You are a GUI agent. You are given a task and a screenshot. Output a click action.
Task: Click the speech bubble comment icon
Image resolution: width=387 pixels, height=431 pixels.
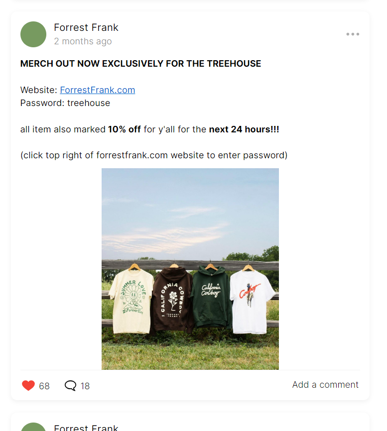tap(70, 385)
